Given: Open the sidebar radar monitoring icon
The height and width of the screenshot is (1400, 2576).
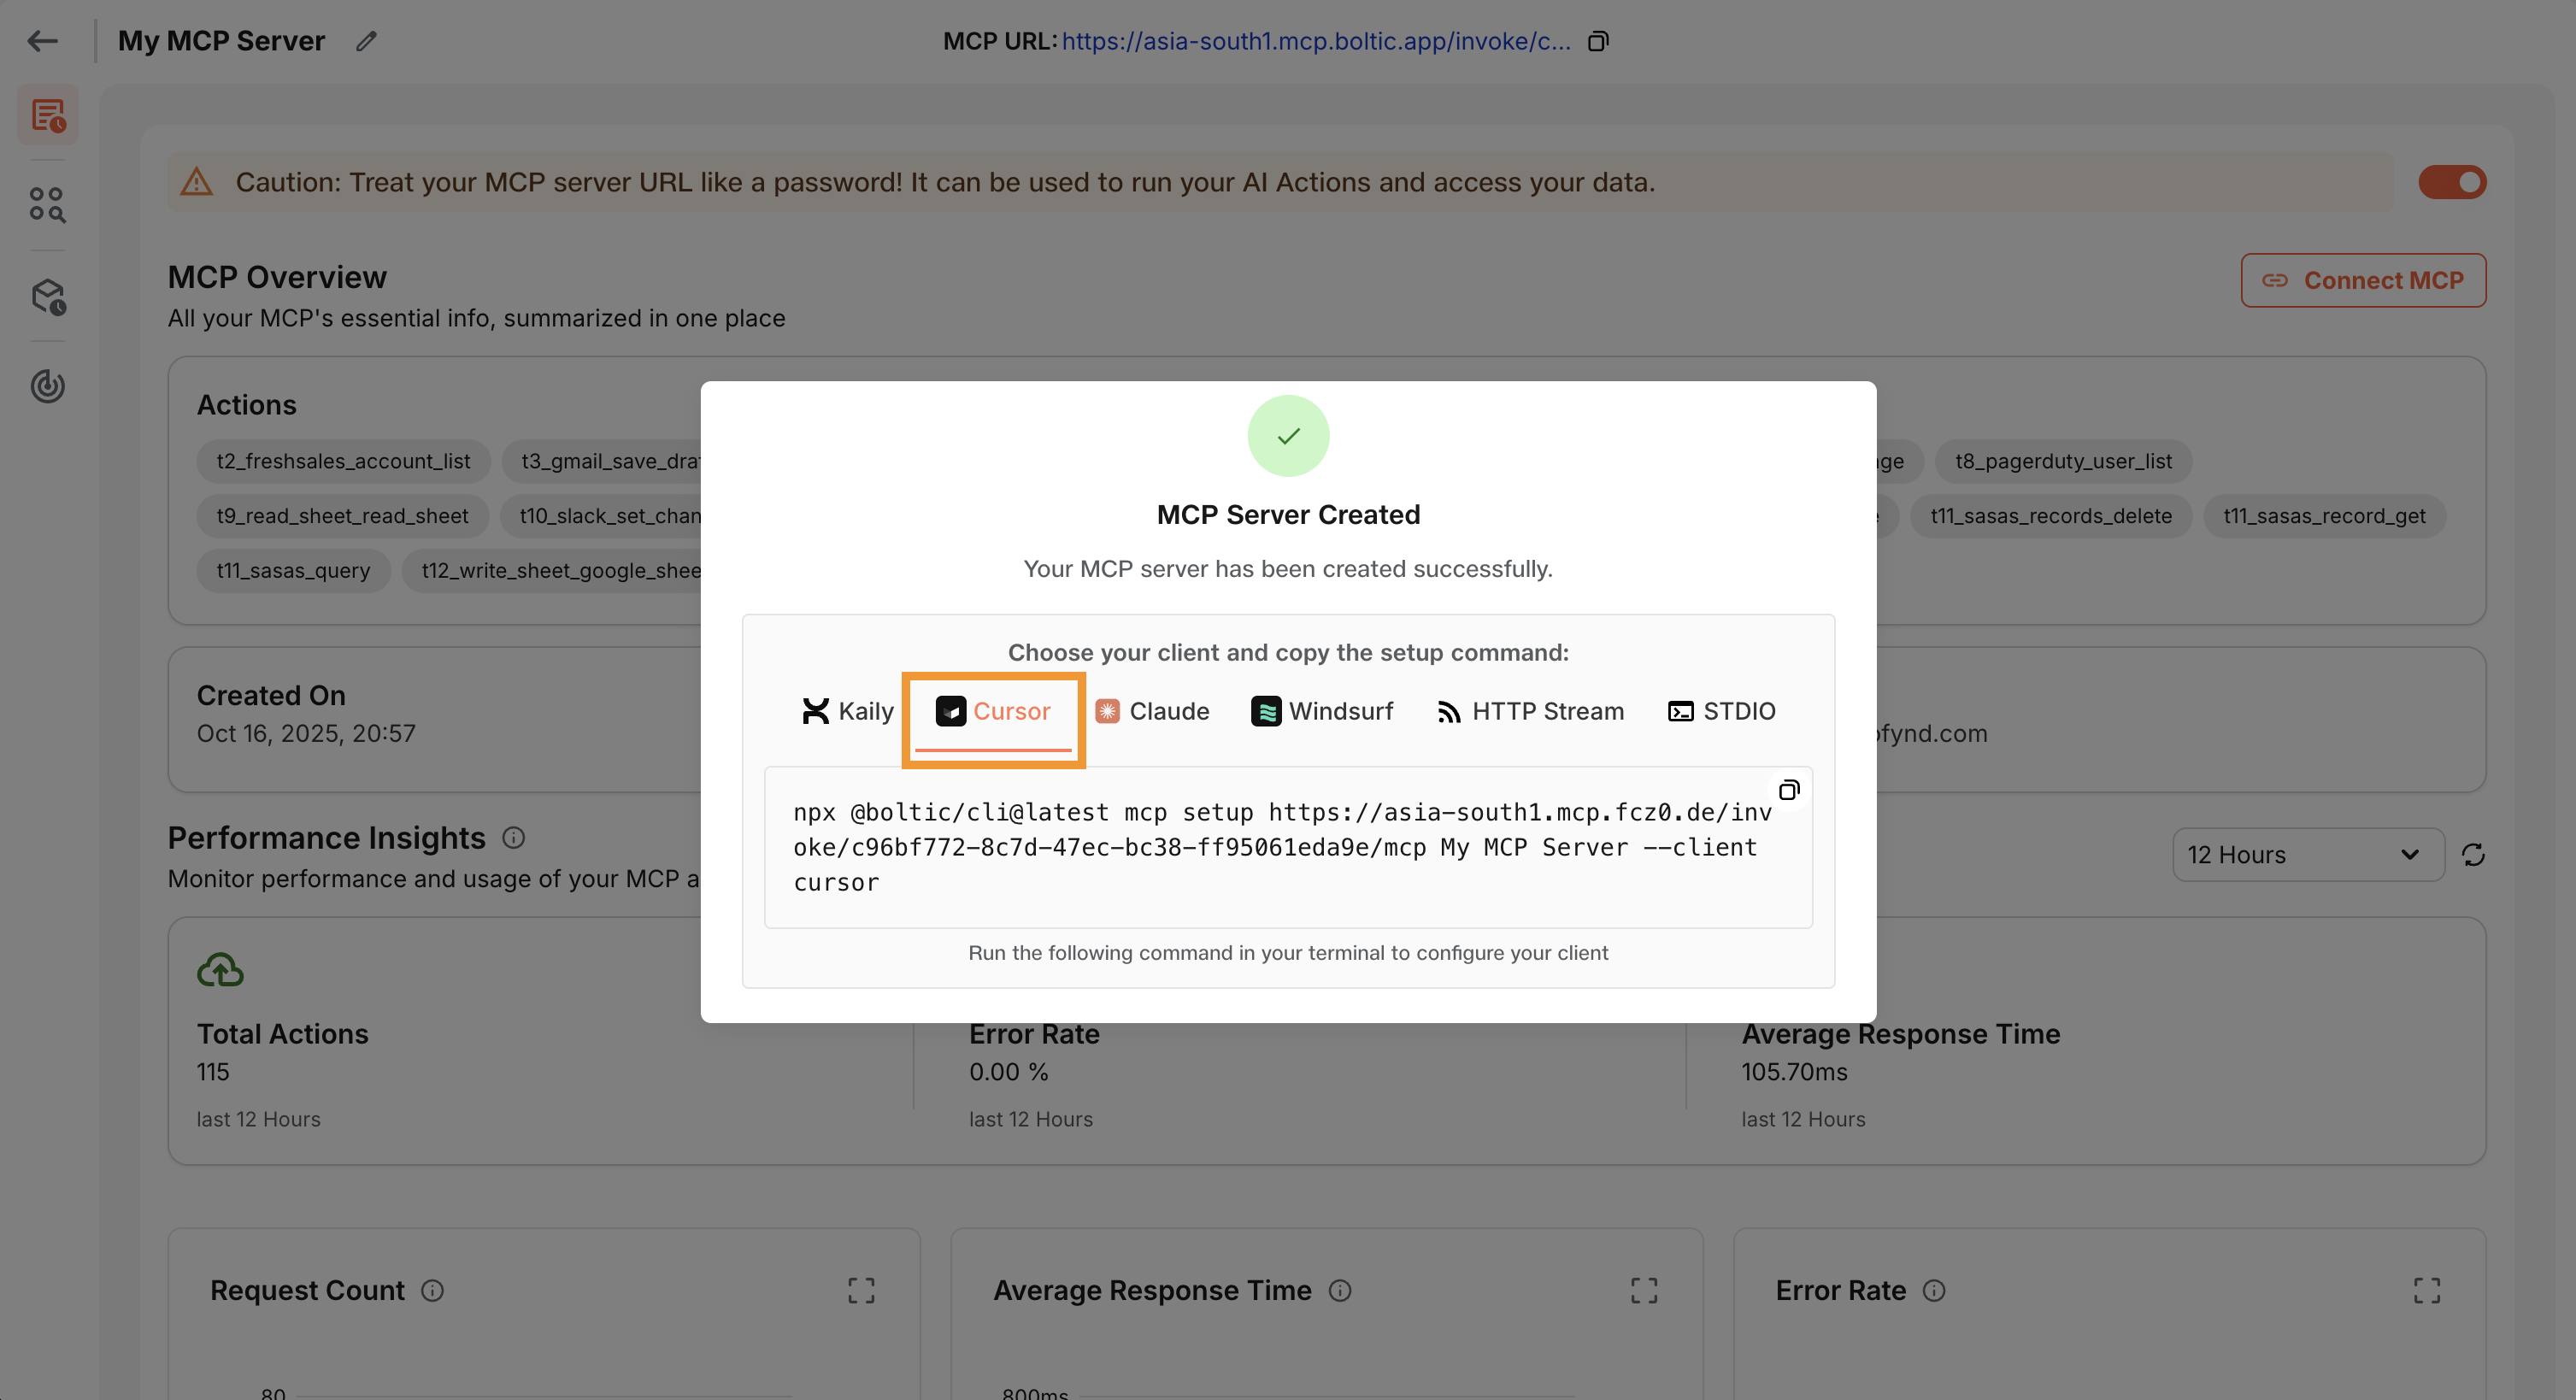Looking at the screenshot, I should 48,386.
